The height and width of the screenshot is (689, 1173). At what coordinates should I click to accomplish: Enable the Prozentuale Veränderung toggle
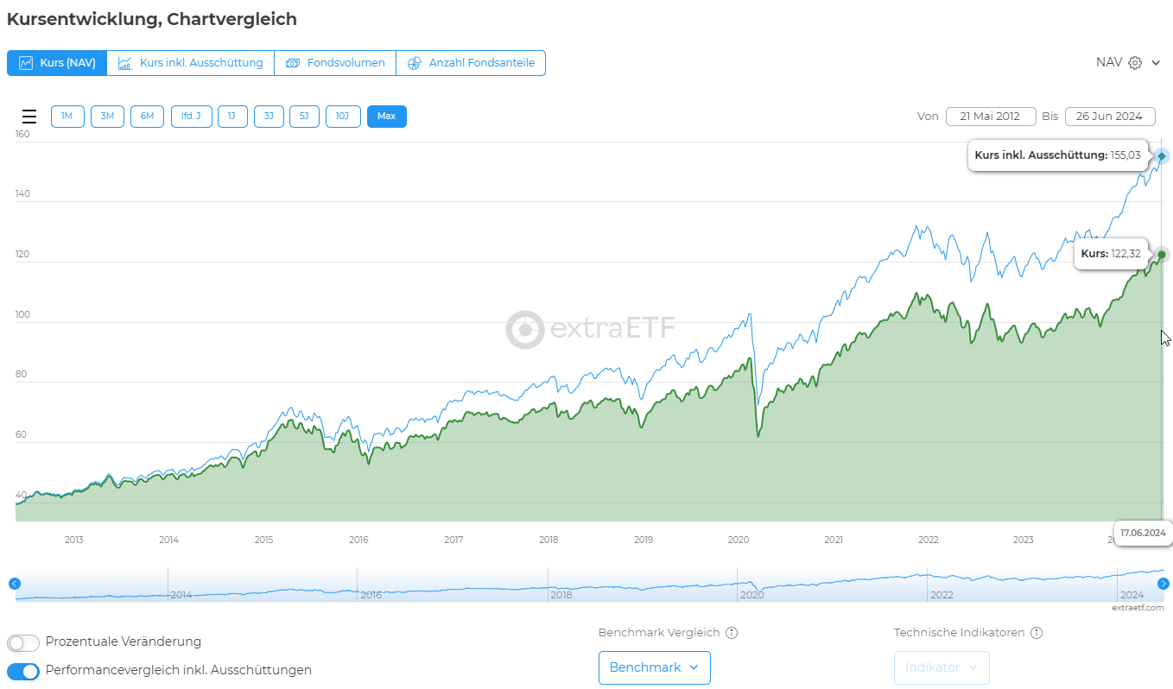click(23, 642)
